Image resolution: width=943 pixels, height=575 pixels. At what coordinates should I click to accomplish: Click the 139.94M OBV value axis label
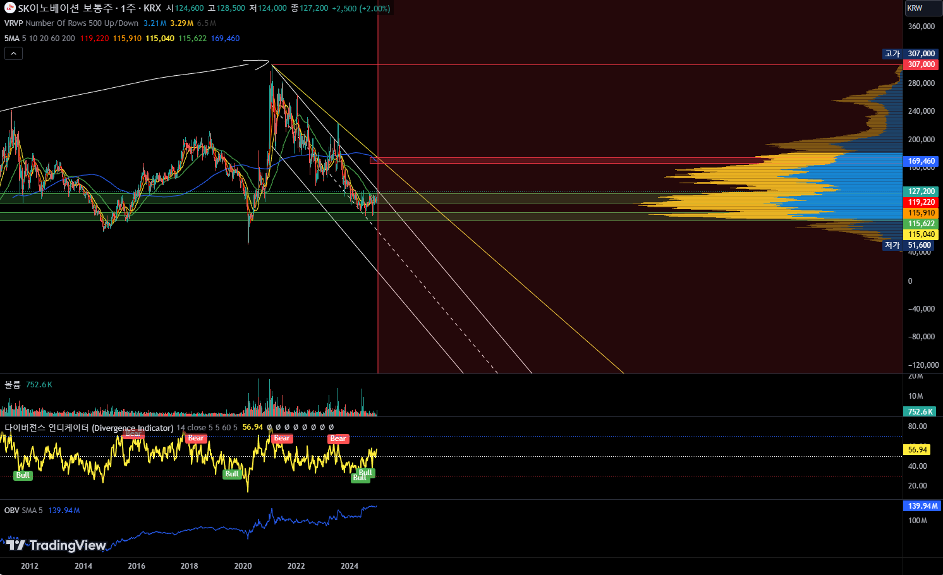pyautogui.click(x=923, y=506)
